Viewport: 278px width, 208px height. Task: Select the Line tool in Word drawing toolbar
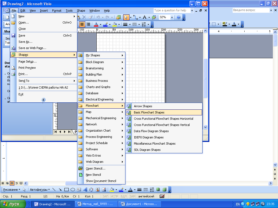(54, 190)
